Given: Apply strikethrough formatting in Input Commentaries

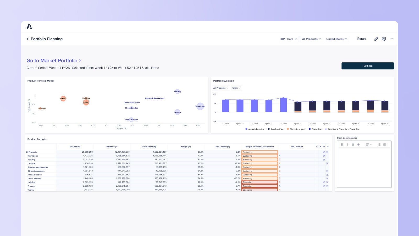Looking at the screenshot, I should click(x=358, y=144).
